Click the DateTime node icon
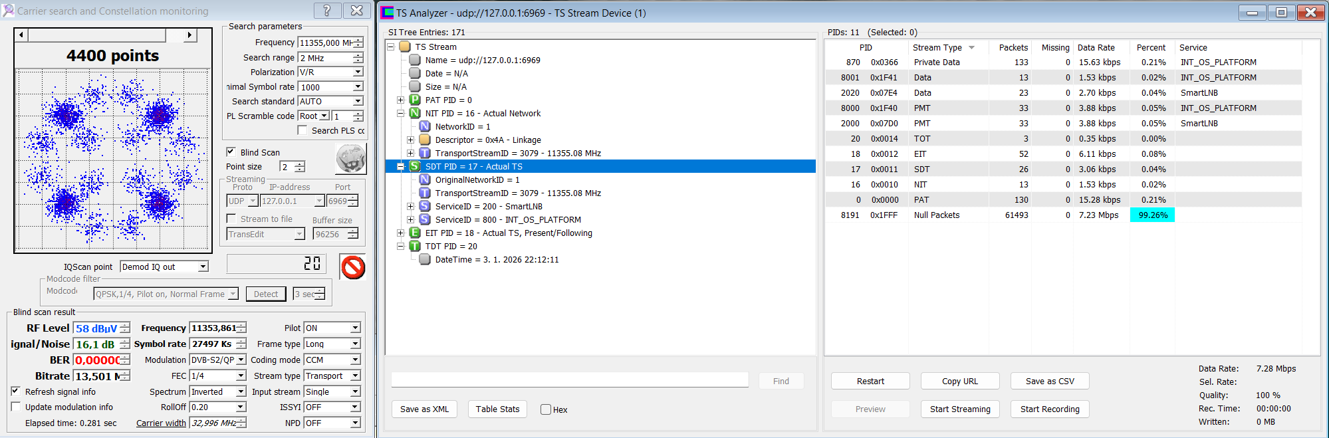The height and width of the screenshot is (438, 1329). [425, 260]
